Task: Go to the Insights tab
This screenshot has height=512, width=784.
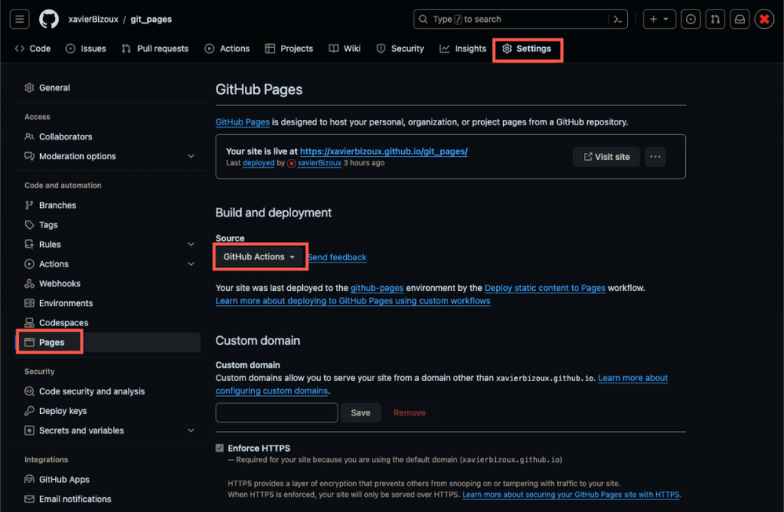Action: (x=463, y=49)
